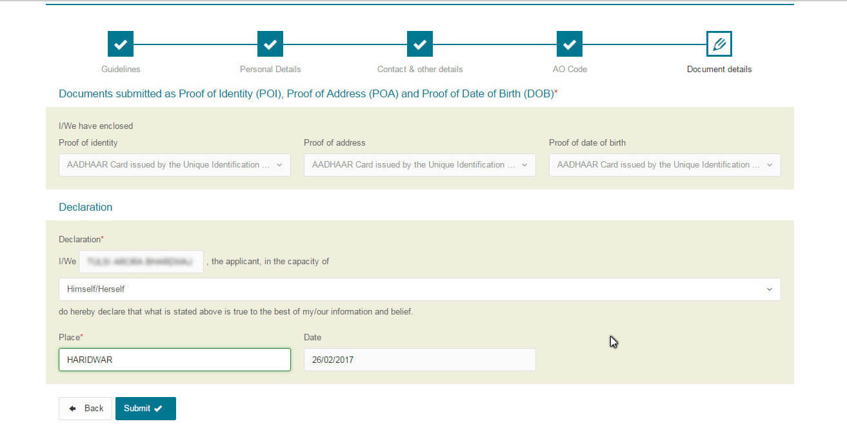
Task: Click inside the Place input field
Action: (174, 359)
